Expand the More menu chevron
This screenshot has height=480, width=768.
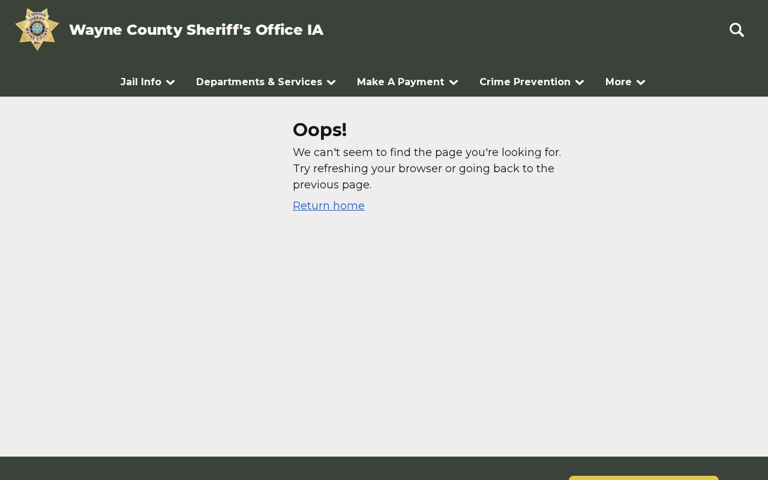(641, 82)
